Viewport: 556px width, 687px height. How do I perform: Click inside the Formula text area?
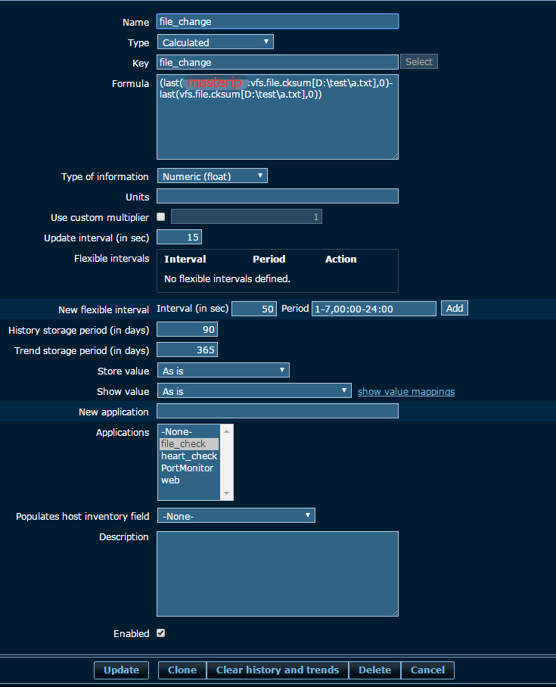[x=278, y=117]
